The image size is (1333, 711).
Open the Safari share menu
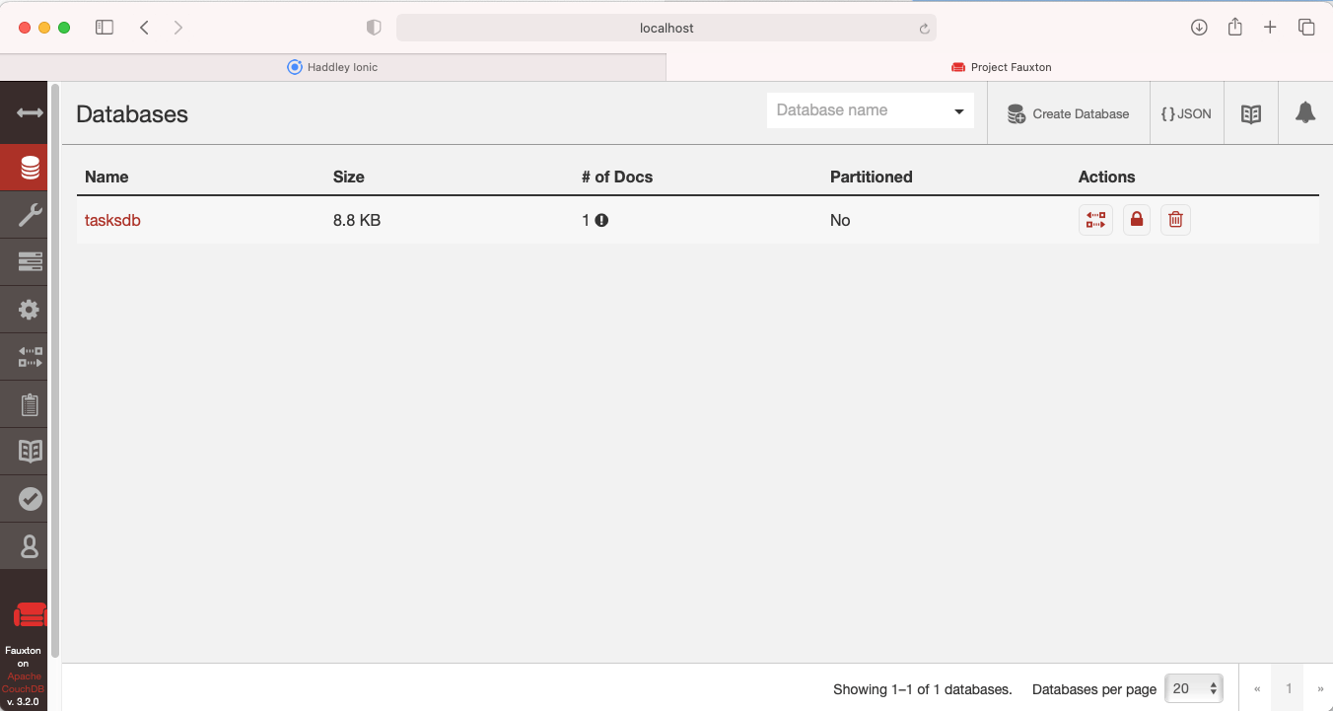[1234, 27]
